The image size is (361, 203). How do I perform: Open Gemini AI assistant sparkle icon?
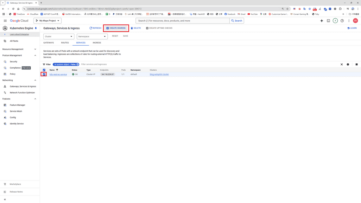(x=322, y=21)
